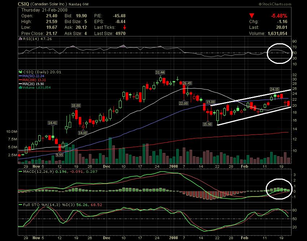Click the MACD(12,26,9) indicator label
The width and height of the screenshot is (307, 241).
pyautogui.click(x=39, y=172)
